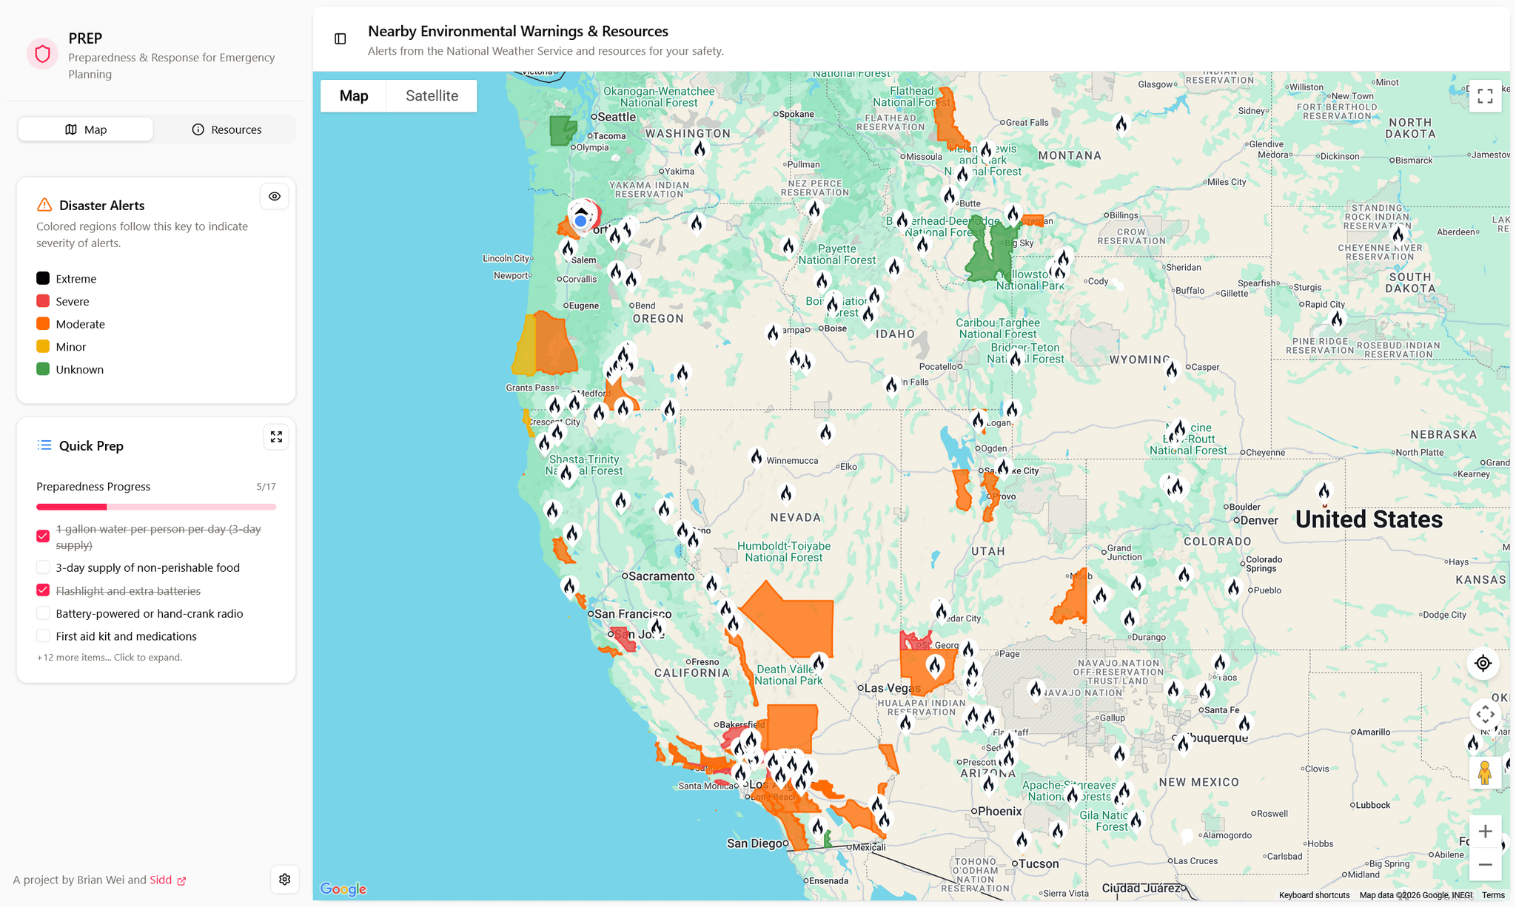Center map on my location
Viewport: 1516px width, 907px height.
pyautogui.click(x=1483, y=664)
